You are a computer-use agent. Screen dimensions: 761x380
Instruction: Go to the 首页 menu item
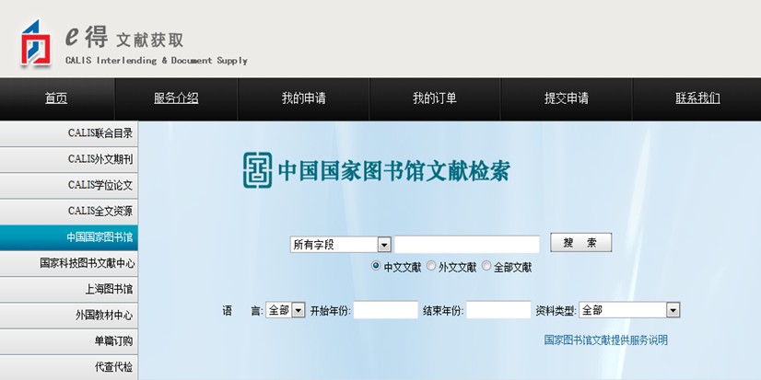coord(56,98)
